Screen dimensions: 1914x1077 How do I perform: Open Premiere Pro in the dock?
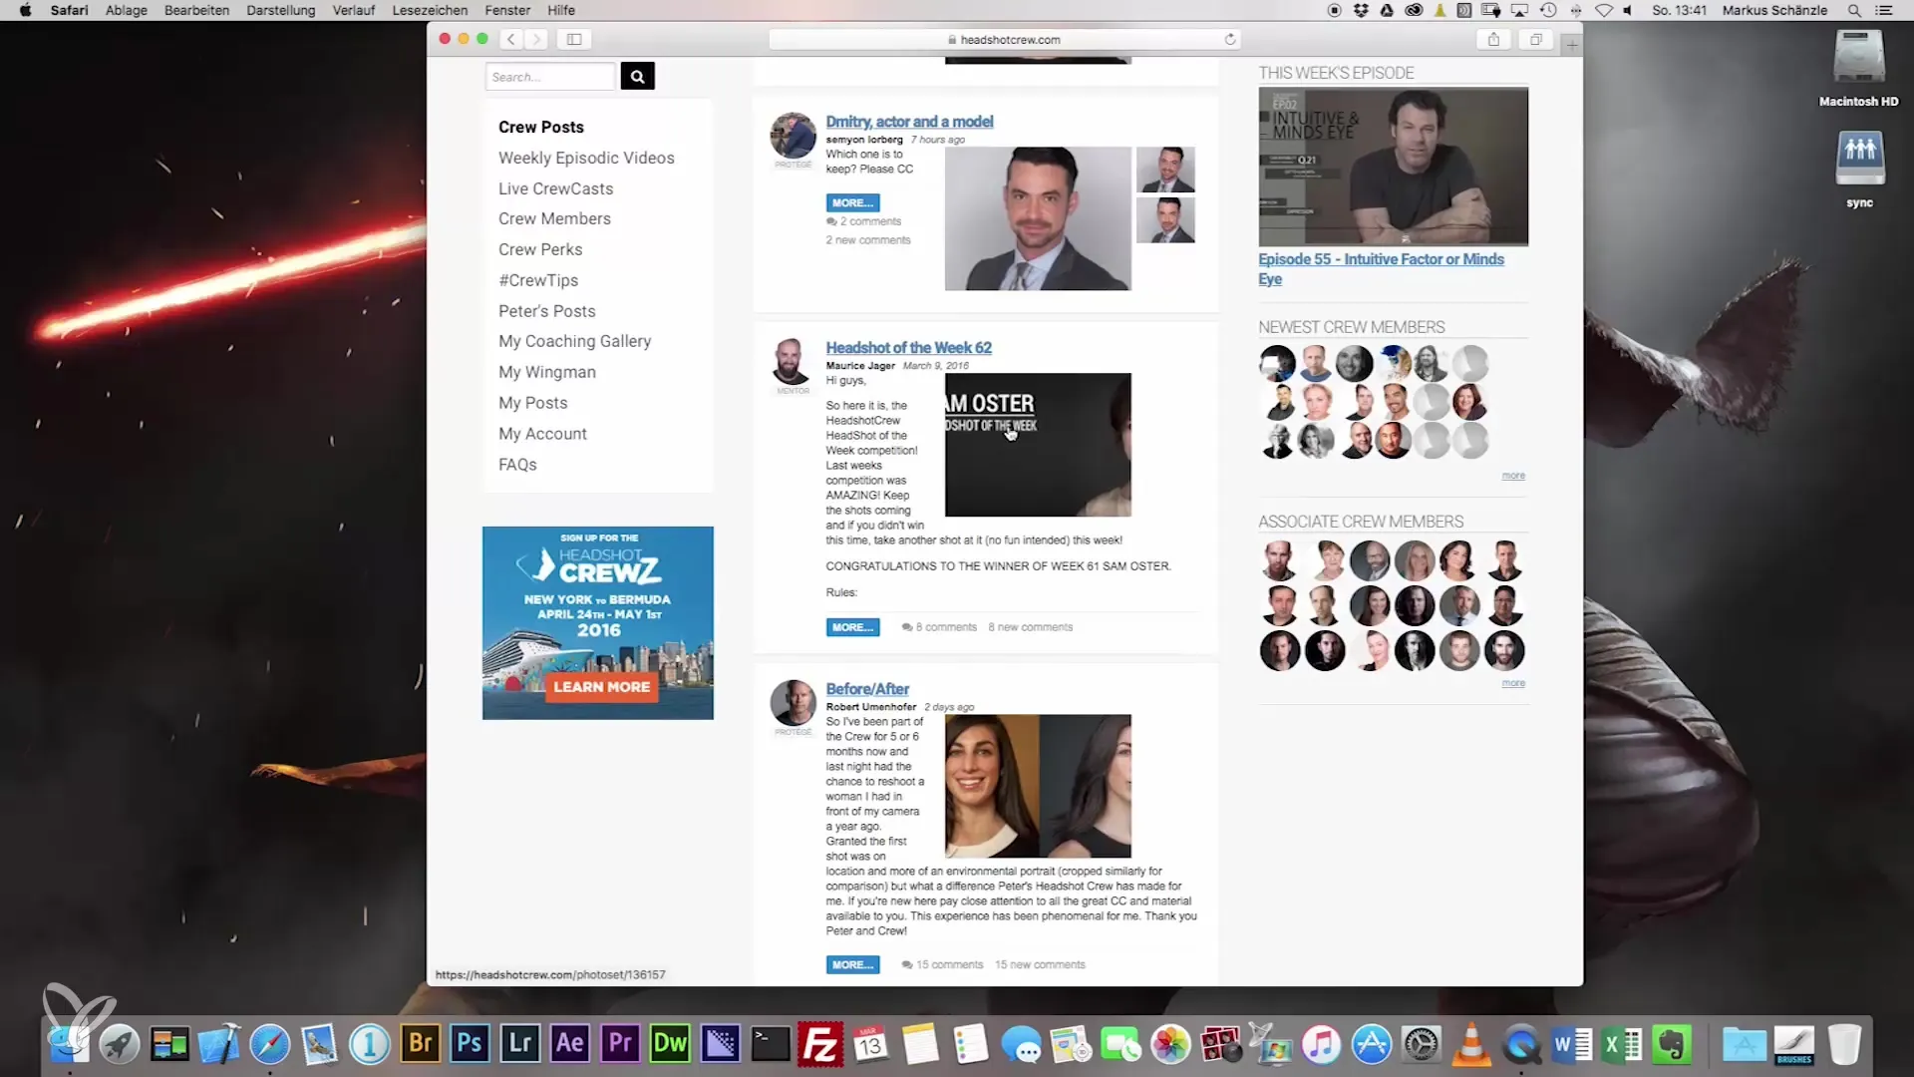coord(620,1044)
